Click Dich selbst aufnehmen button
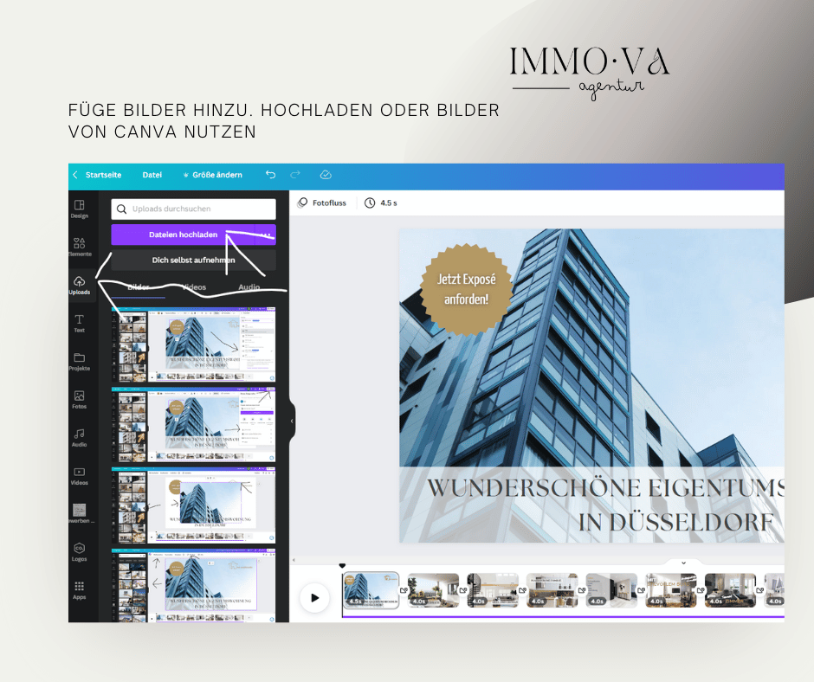 (193, 260)
